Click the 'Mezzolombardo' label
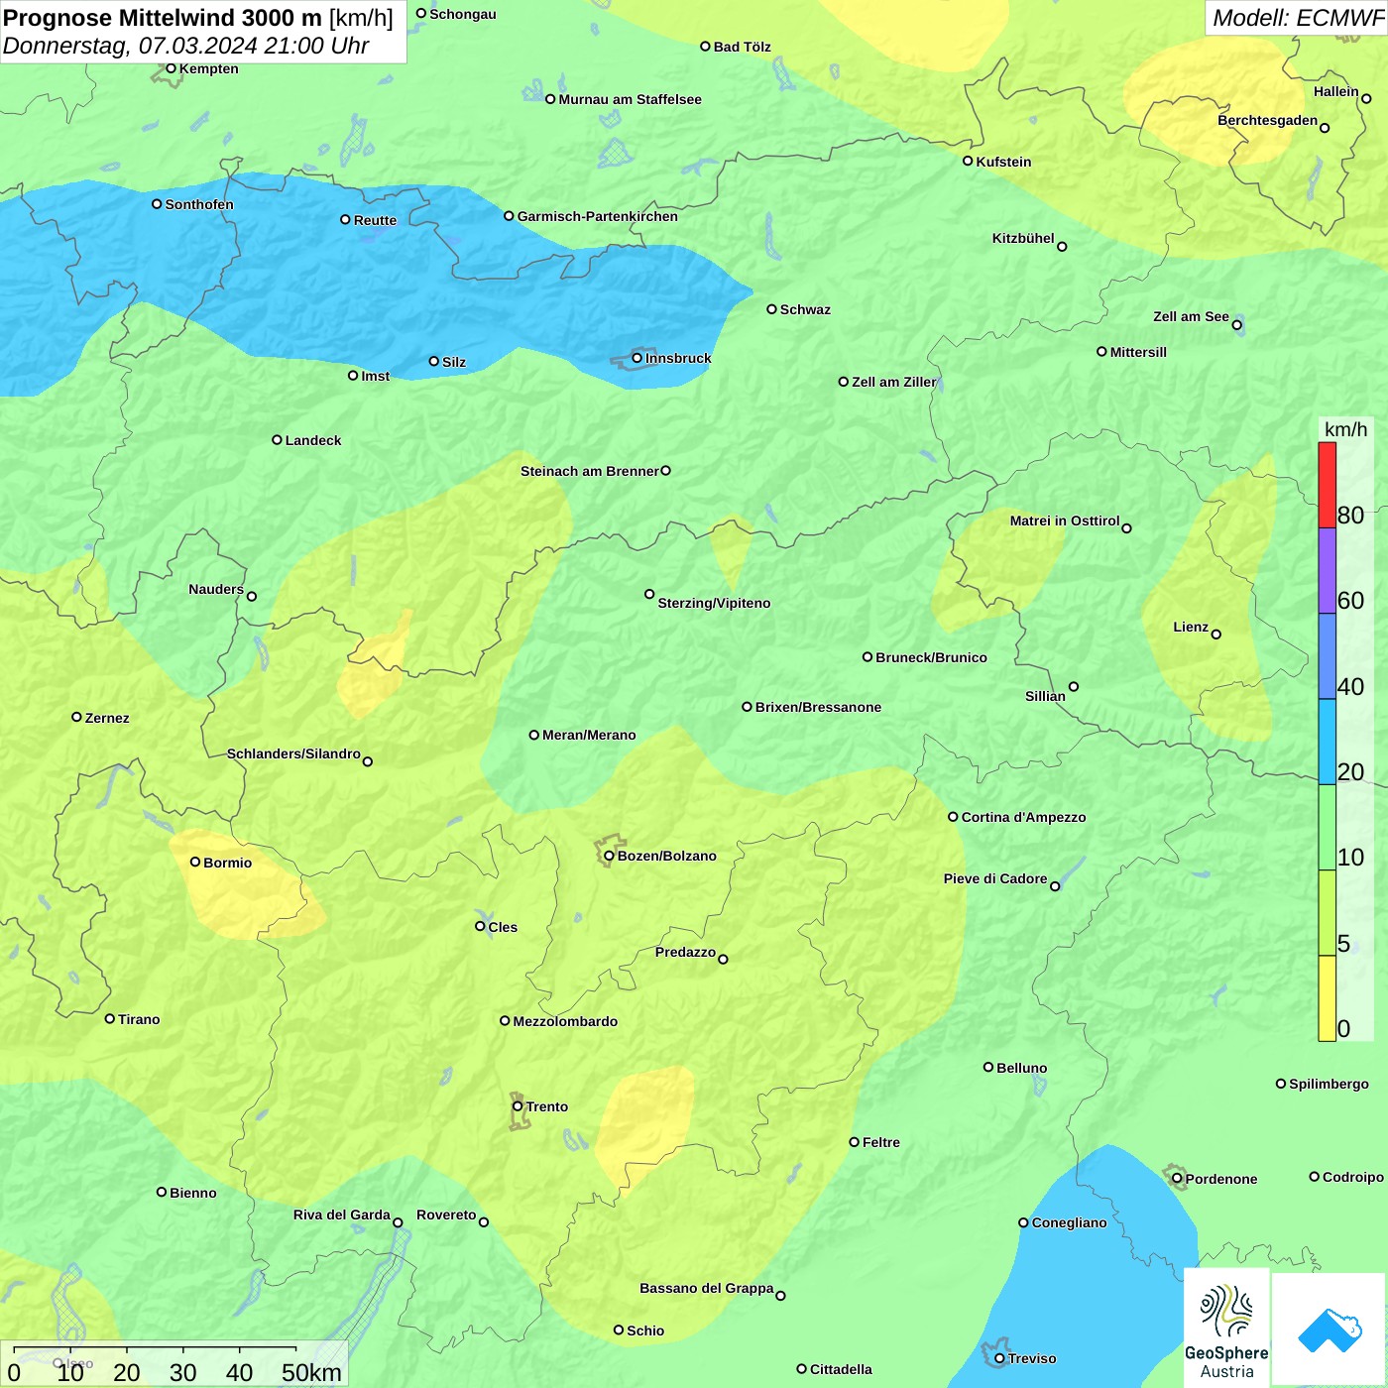 [x=565, y=1021]
